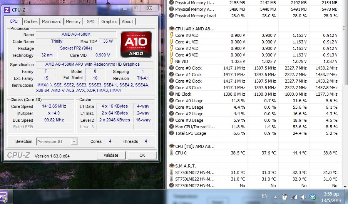Open the network signal tray icon
Viewport: 348px width, 204px height.
pos(294,197)
